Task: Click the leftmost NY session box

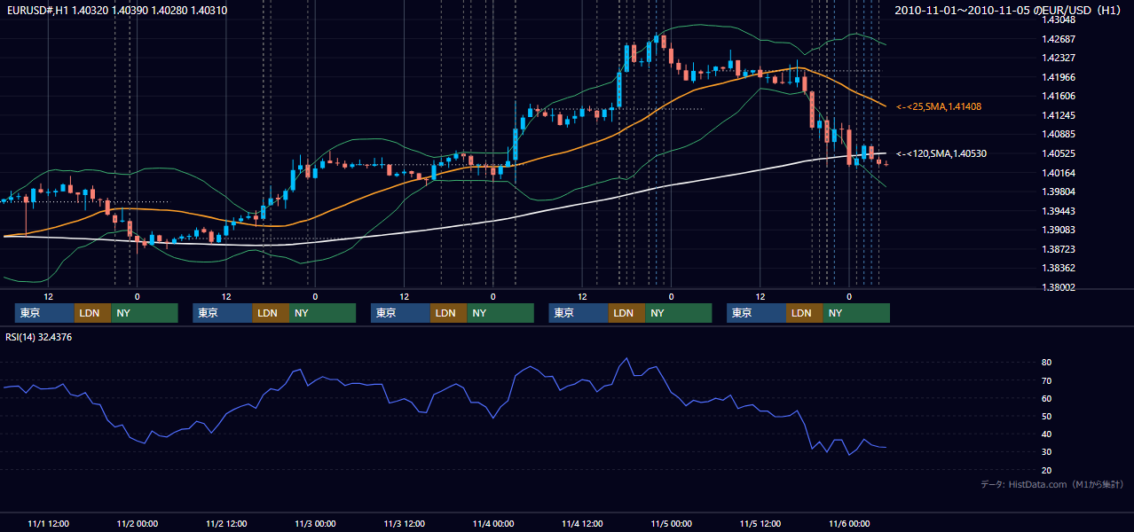Action: 145,313
